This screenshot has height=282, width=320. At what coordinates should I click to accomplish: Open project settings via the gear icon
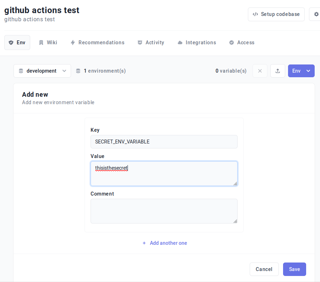pyautogui.click(x=316, y=14)
